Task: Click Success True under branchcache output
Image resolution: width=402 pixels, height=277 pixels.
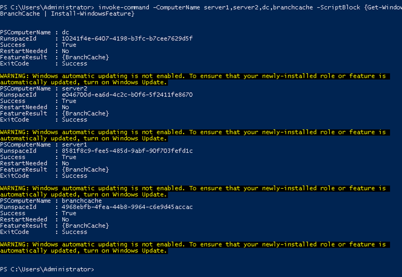Action: [38, 213]
